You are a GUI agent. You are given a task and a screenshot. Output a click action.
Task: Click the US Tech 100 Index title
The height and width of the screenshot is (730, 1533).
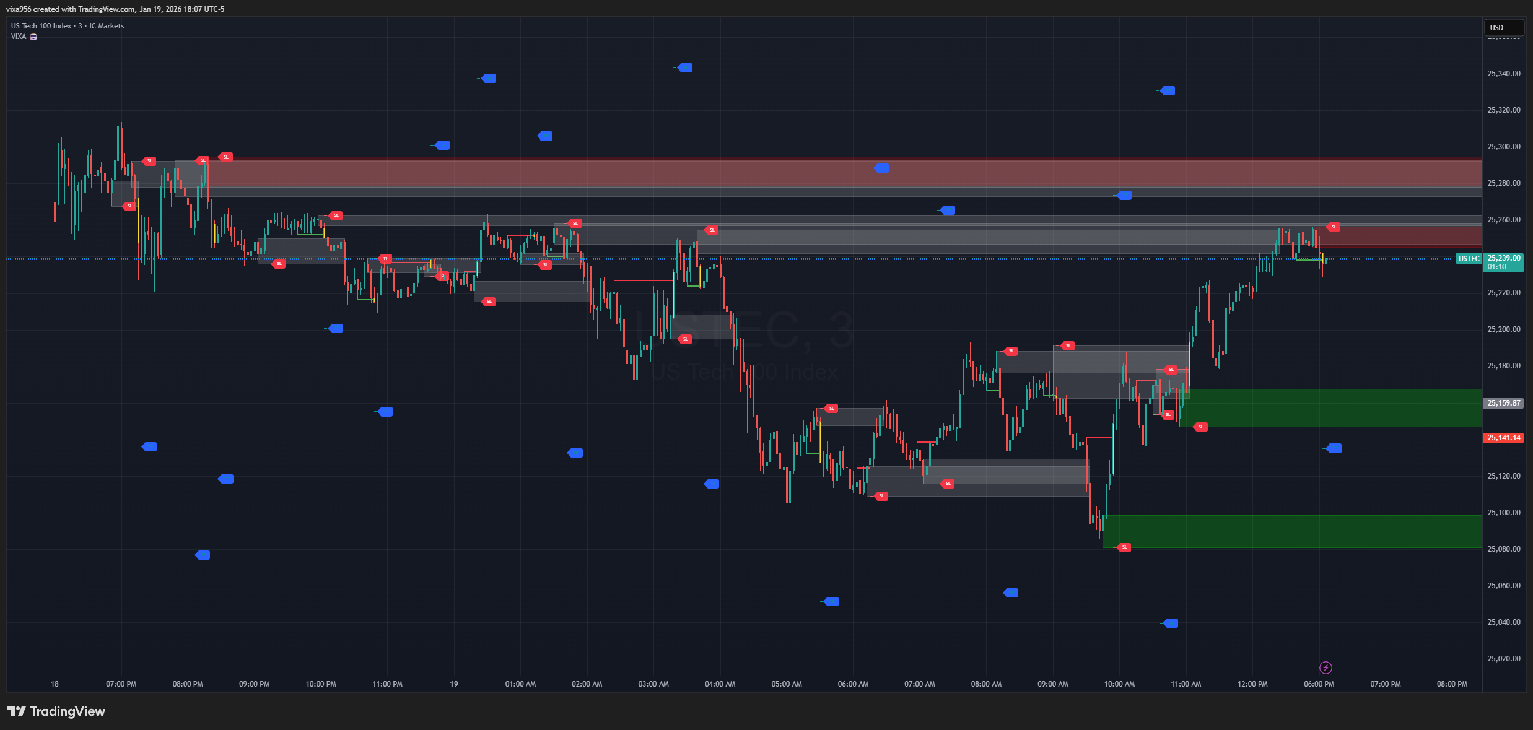[41, 26]
